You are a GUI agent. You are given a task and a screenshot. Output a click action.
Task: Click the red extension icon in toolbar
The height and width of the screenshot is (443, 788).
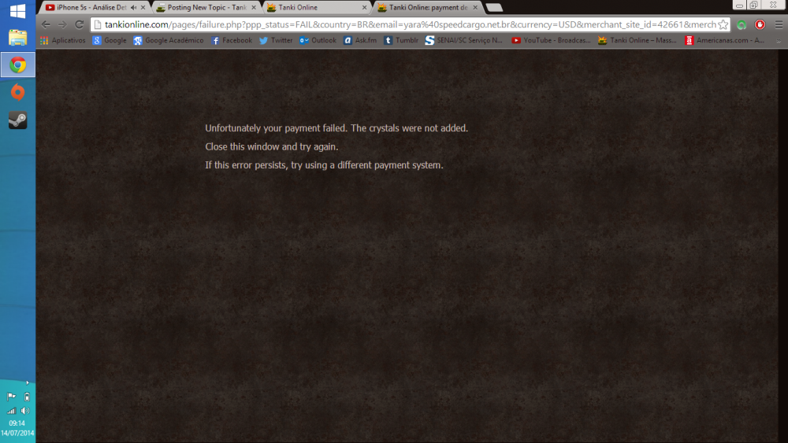pos(760,24)
